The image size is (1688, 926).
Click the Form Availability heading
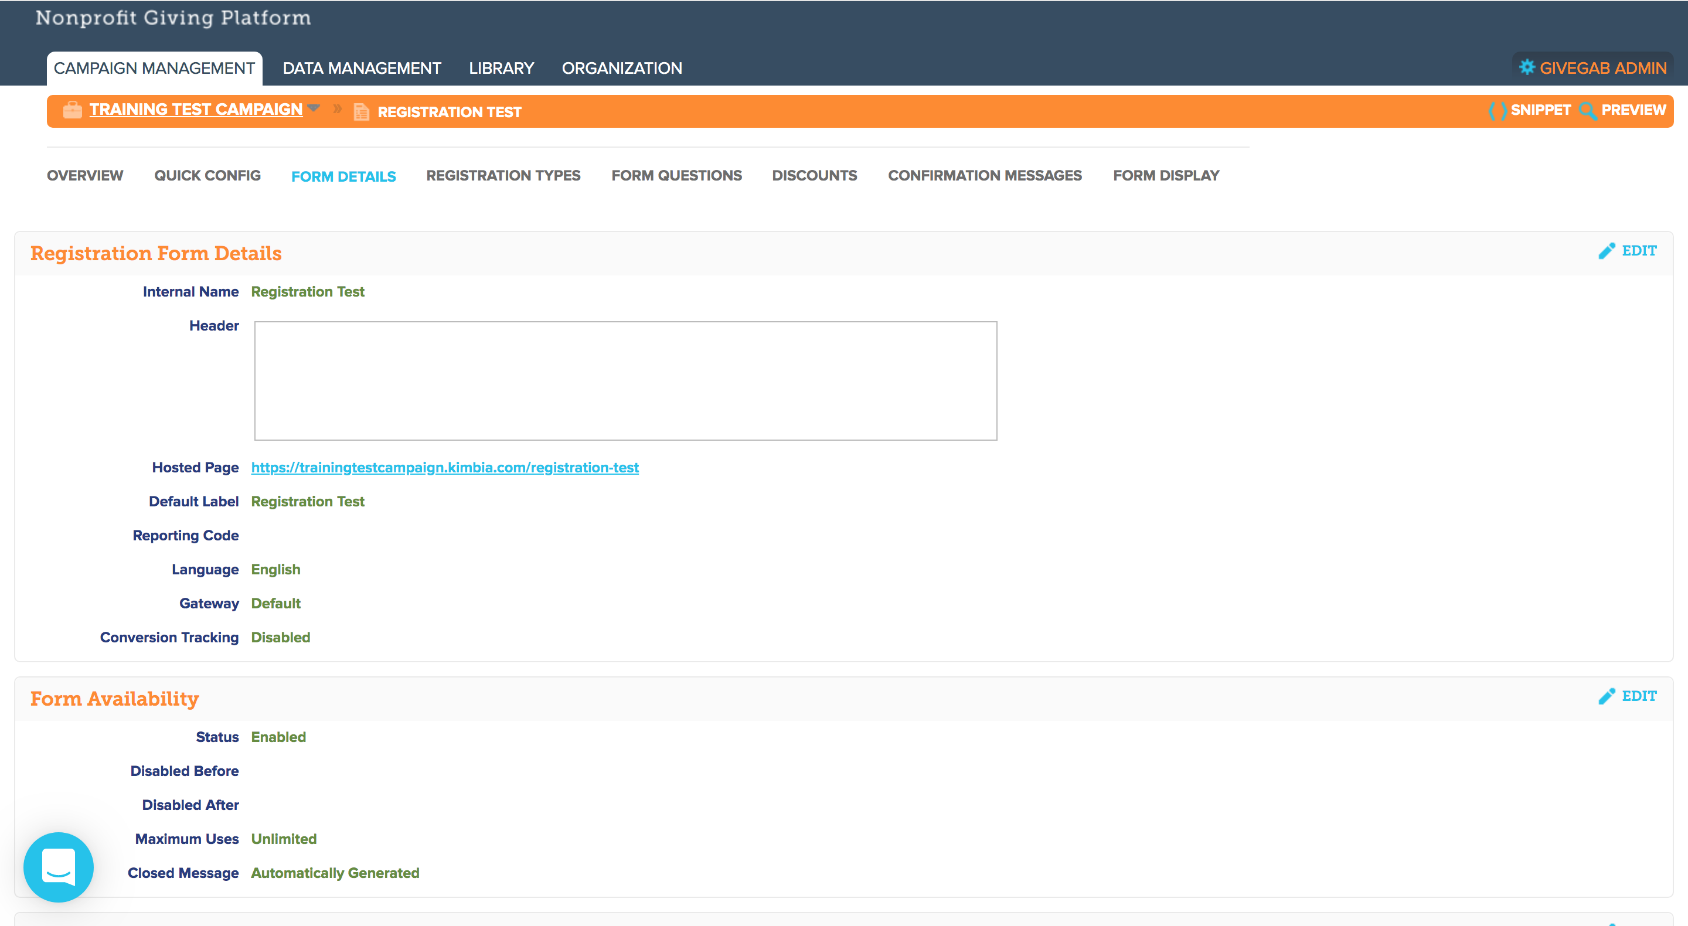click(115, 699)
